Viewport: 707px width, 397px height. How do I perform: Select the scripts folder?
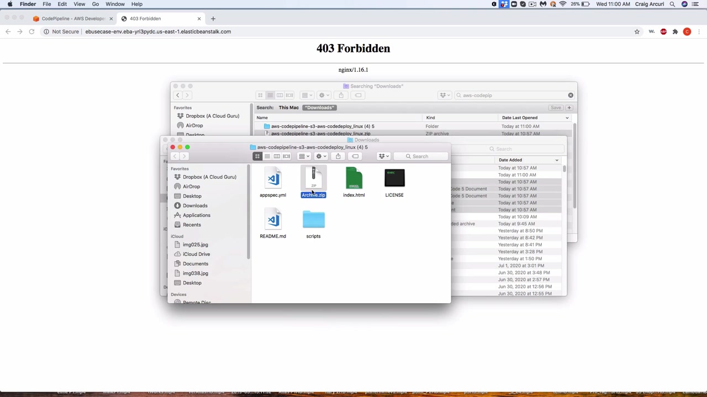coord(313,221)
